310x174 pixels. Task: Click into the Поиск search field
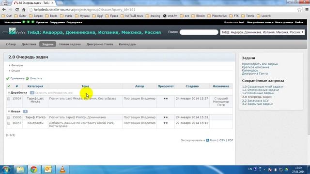[199, 32]
